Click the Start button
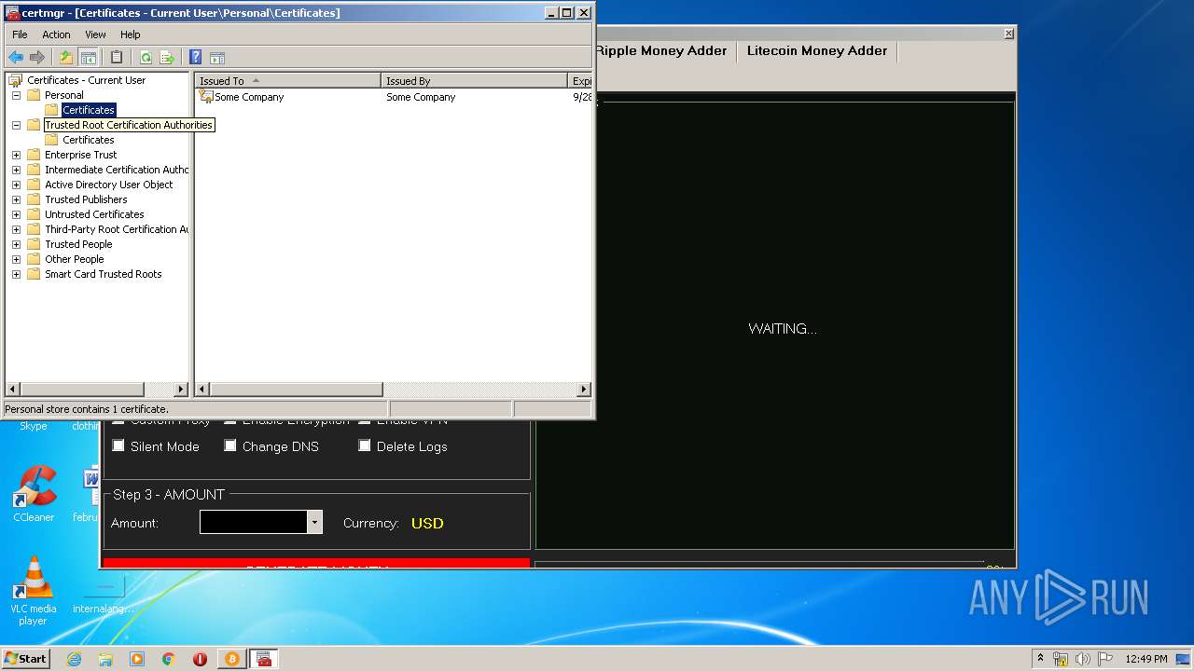The width and height of the screenshot is (1194, 671). pos(26,659)
